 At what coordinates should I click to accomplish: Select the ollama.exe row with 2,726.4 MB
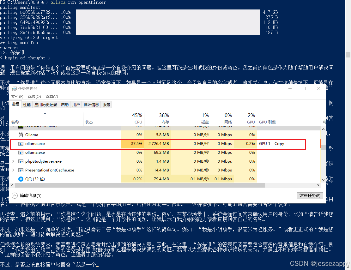(x=158, y=144)
